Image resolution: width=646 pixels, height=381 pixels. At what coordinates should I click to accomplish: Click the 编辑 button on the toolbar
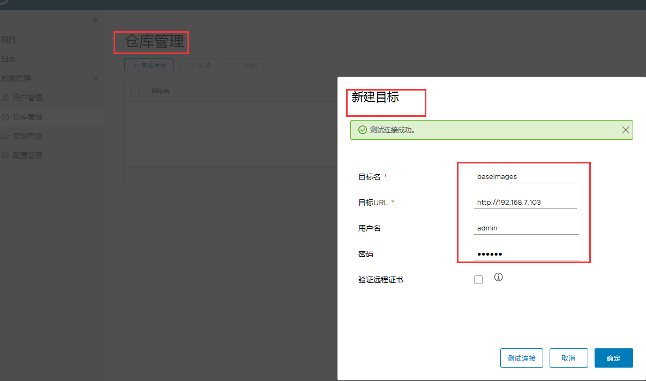199,65
